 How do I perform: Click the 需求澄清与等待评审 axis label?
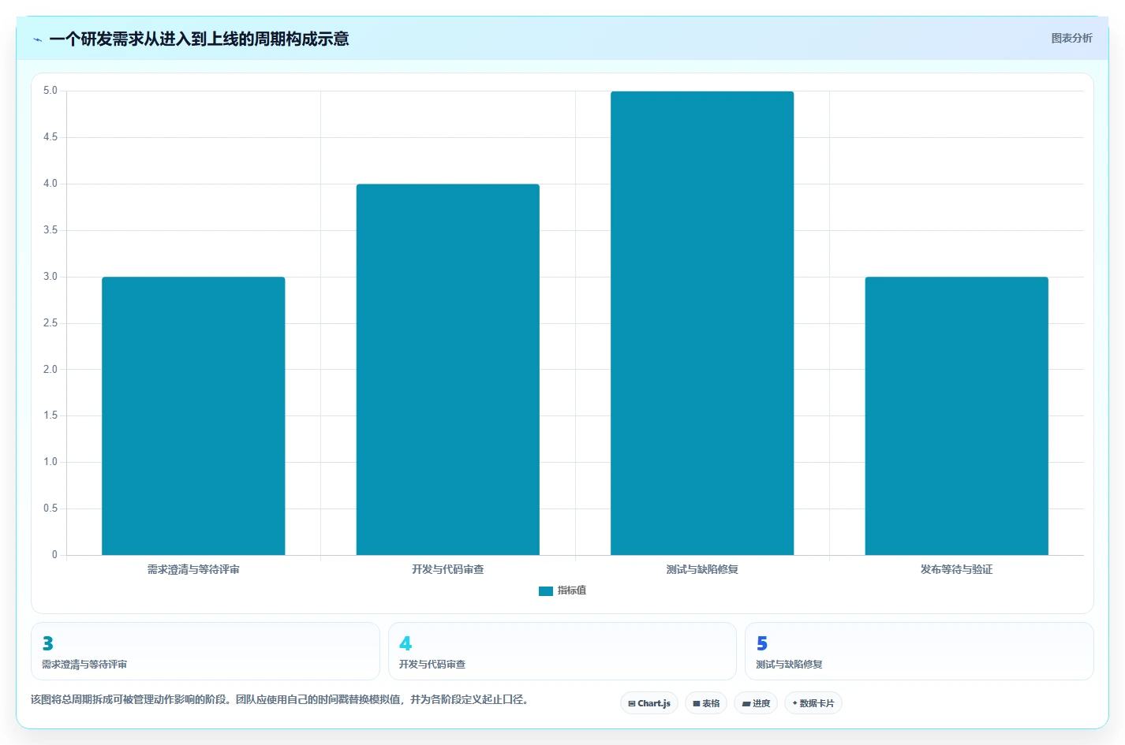coord(193,569)
